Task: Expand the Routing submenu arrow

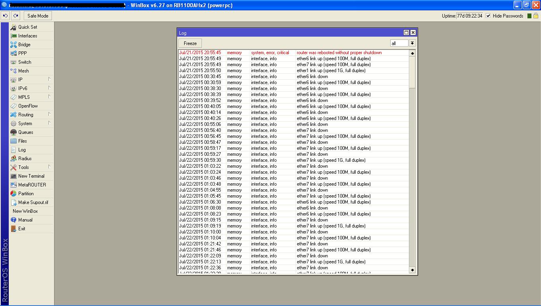Action: coord(49,114)
